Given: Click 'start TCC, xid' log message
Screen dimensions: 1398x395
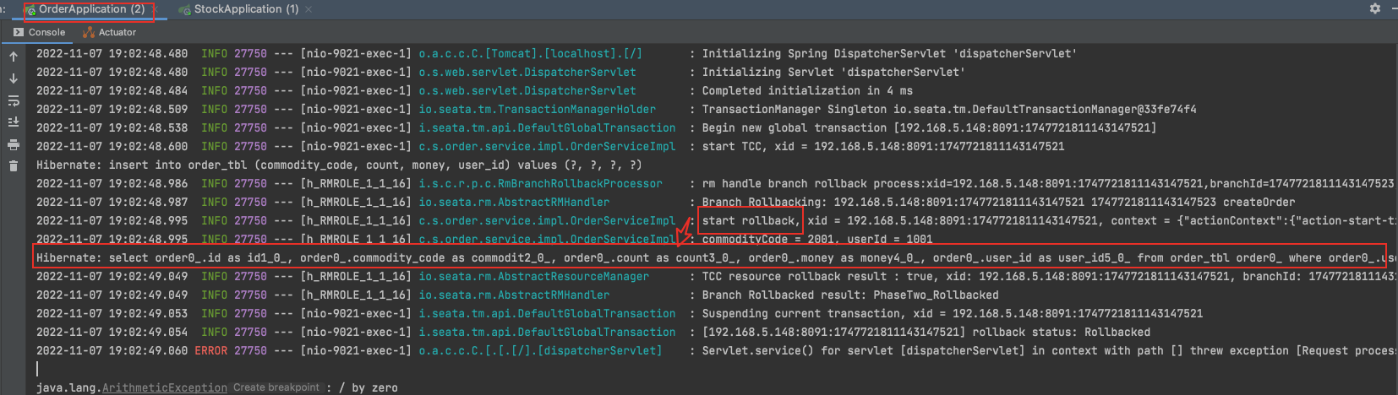Looking at the screenshot, I should (x=883, y=146).
